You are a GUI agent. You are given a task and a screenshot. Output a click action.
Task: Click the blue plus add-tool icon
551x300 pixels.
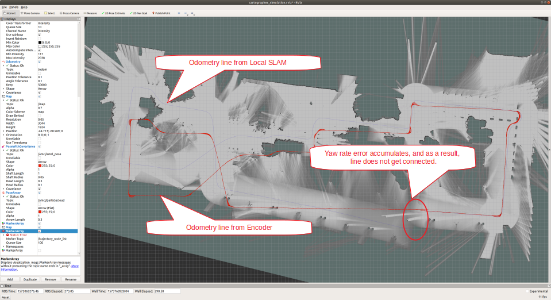pos(179,13)
